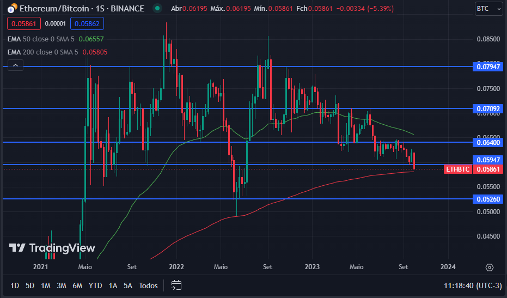
Task: Click the green market status dot
Action: 157,8
